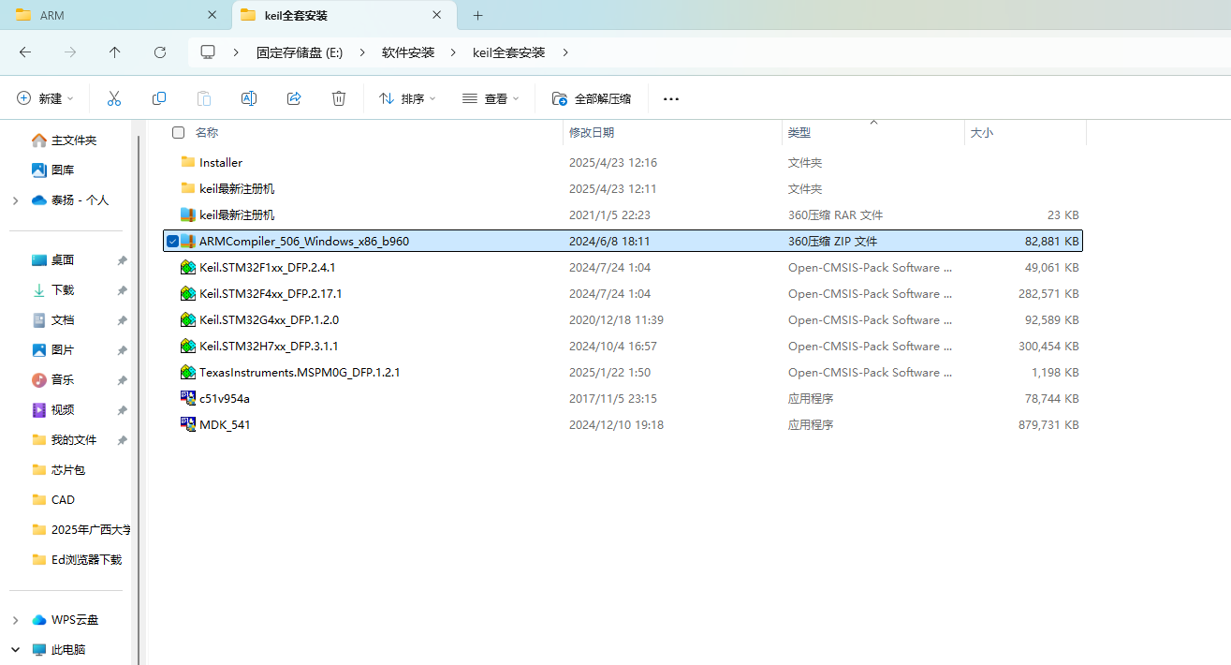Expand the 泰扬 - 个人 OneDrive tree node

click(x=15, y=200)
